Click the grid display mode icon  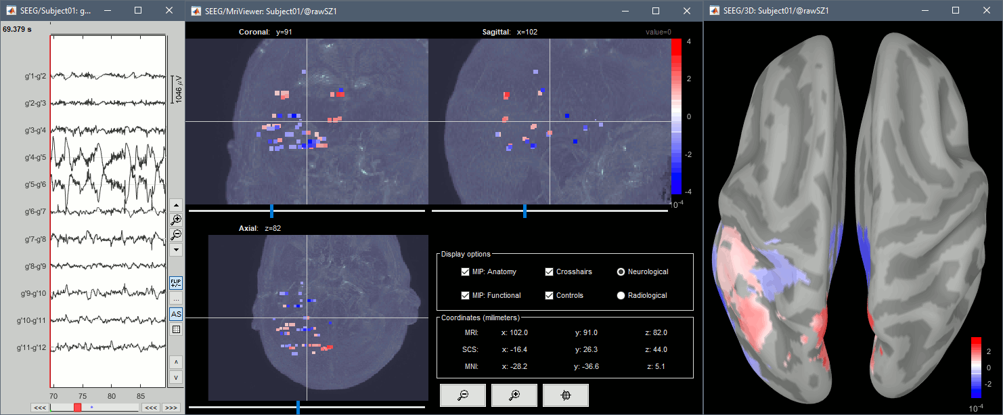[176, 330]
